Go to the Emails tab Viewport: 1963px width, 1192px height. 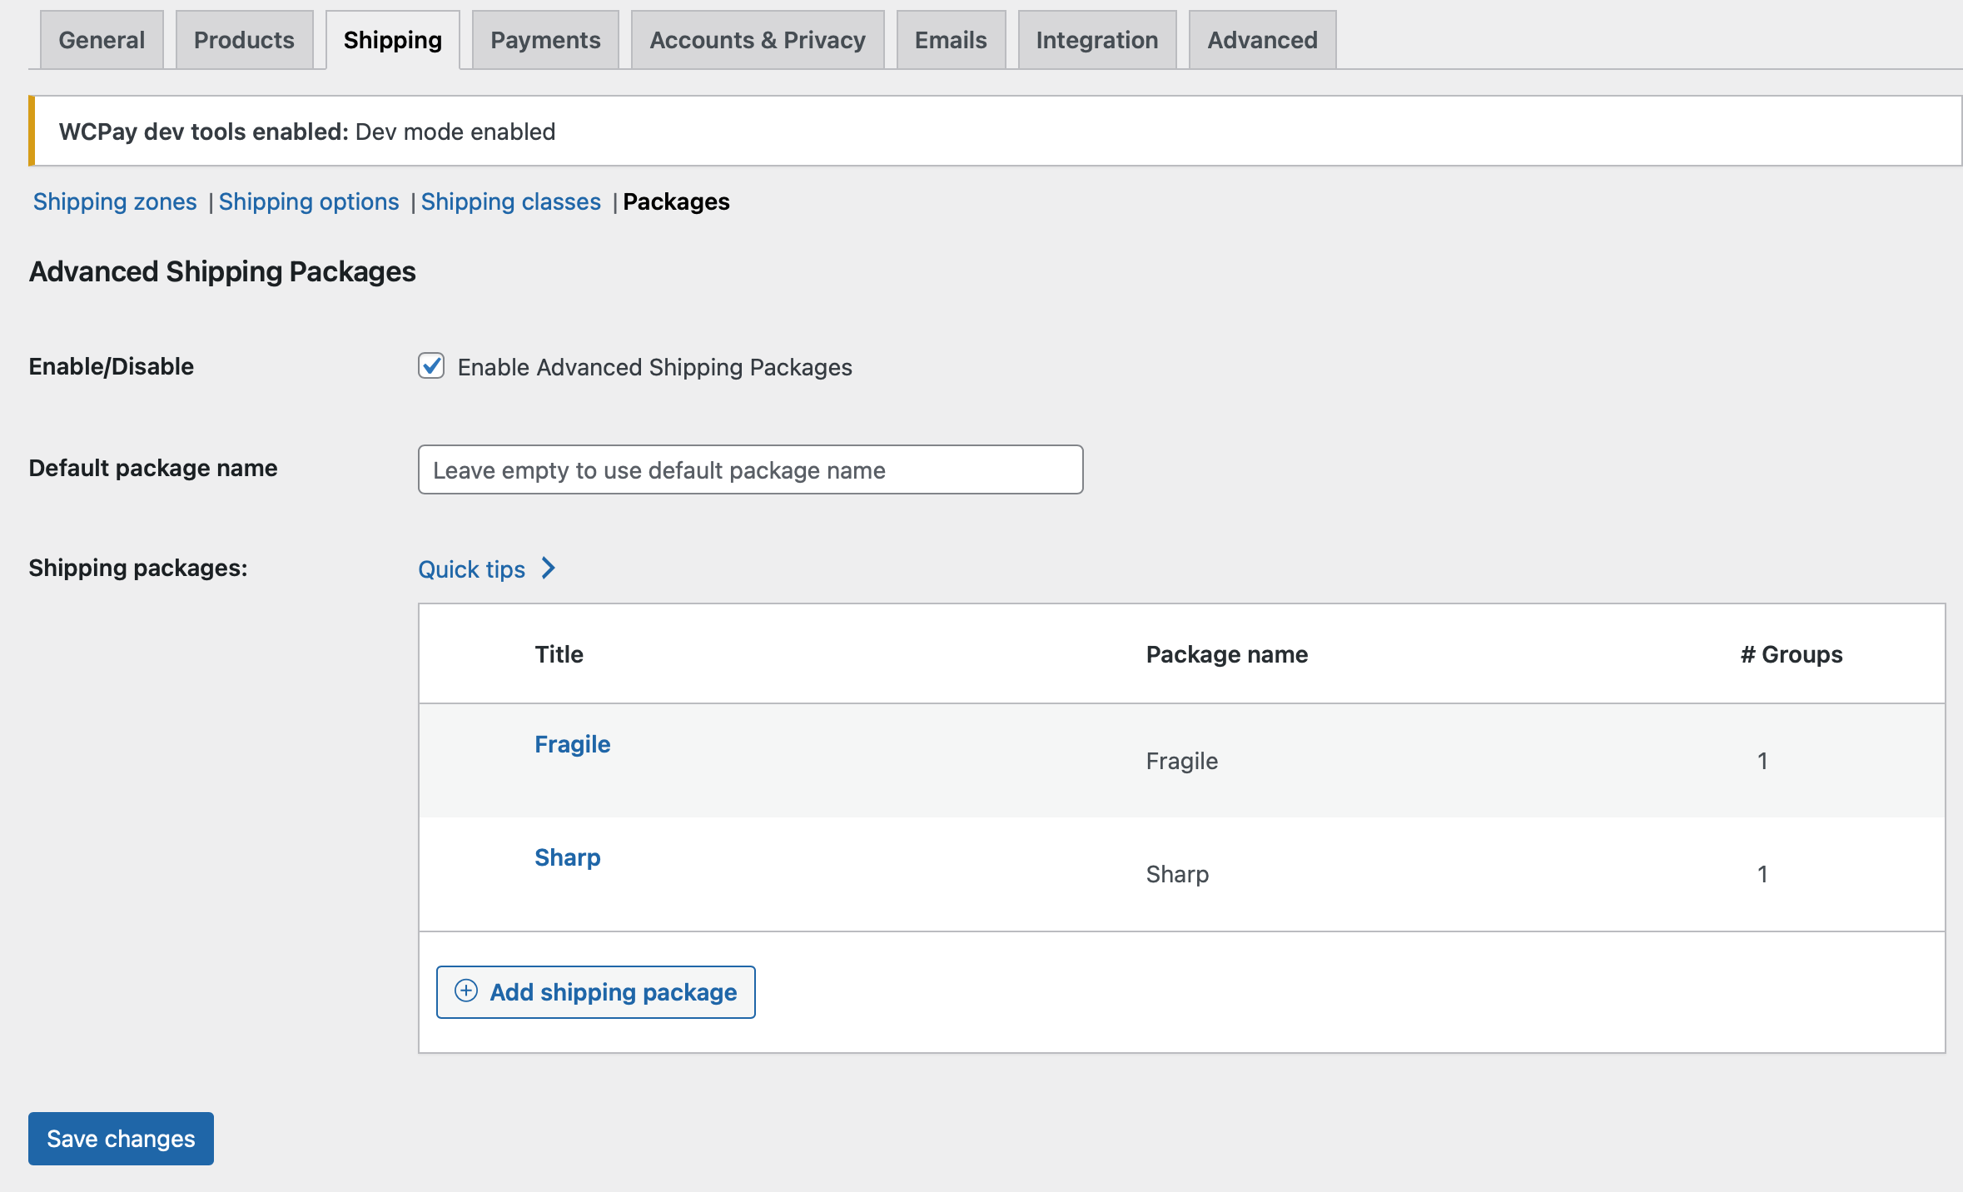951,40
